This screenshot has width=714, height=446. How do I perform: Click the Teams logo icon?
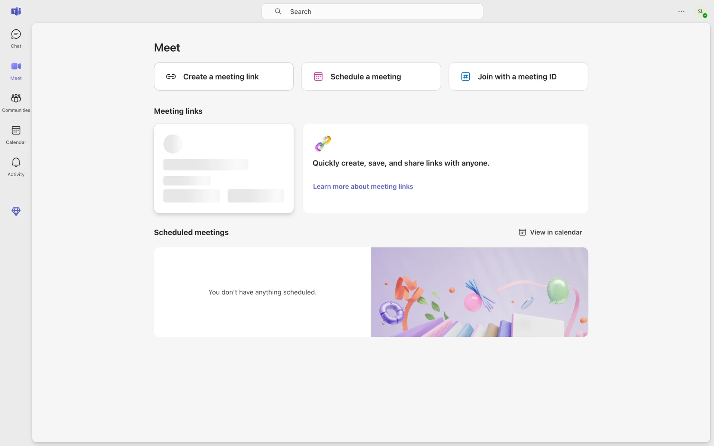(16, 12)
